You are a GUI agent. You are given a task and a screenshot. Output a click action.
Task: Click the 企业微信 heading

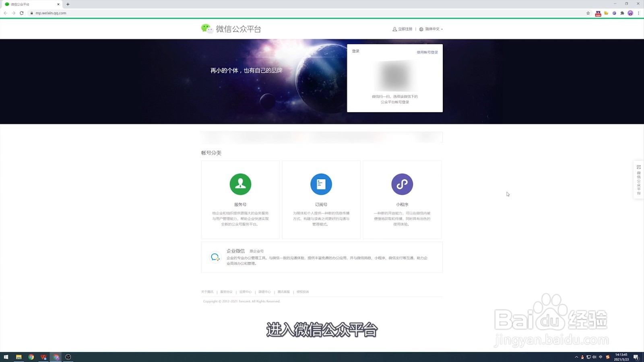click(x=235, y=251)
